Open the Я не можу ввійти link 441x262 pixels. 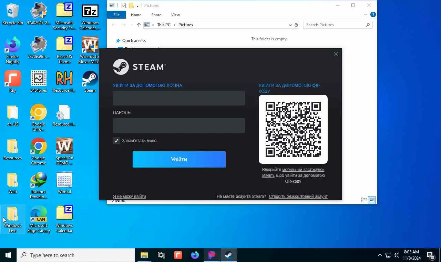130,196
